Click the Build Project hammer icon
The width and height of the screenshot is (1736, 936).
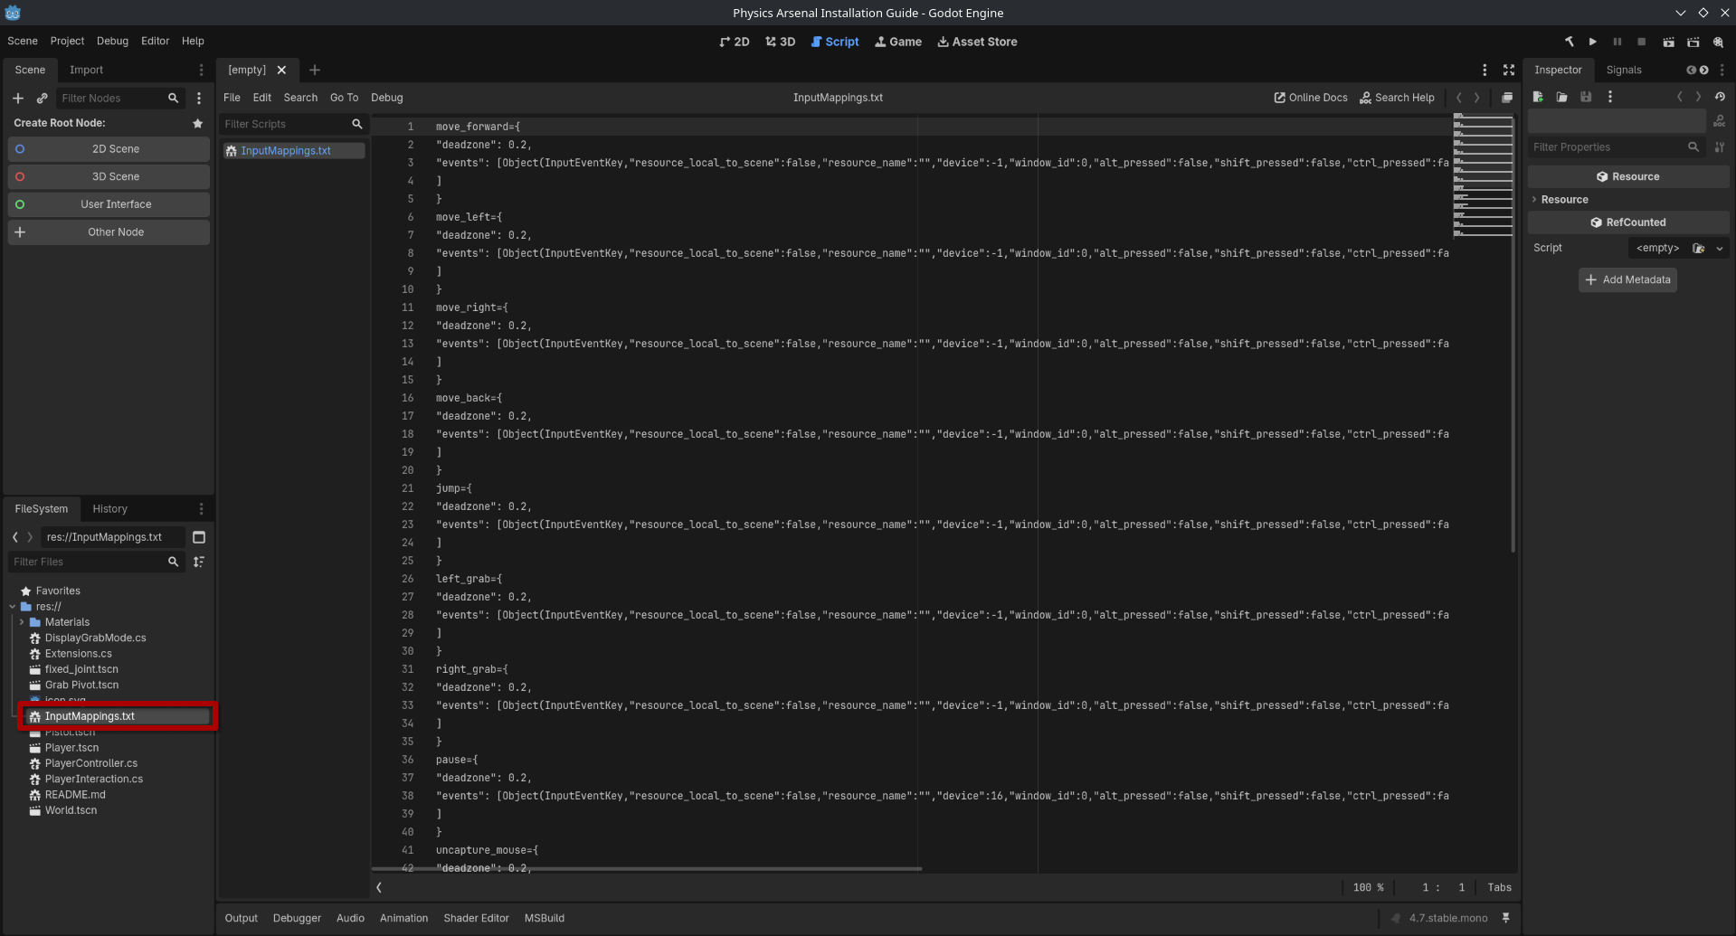(x=1569, y=42)
